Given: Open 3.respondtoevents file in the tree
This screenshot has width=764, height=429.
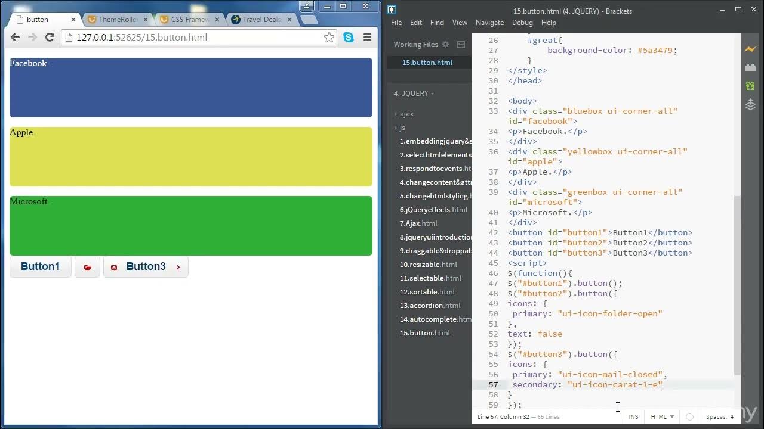Looking at the screenshot, I should click(x=435, y=169).
